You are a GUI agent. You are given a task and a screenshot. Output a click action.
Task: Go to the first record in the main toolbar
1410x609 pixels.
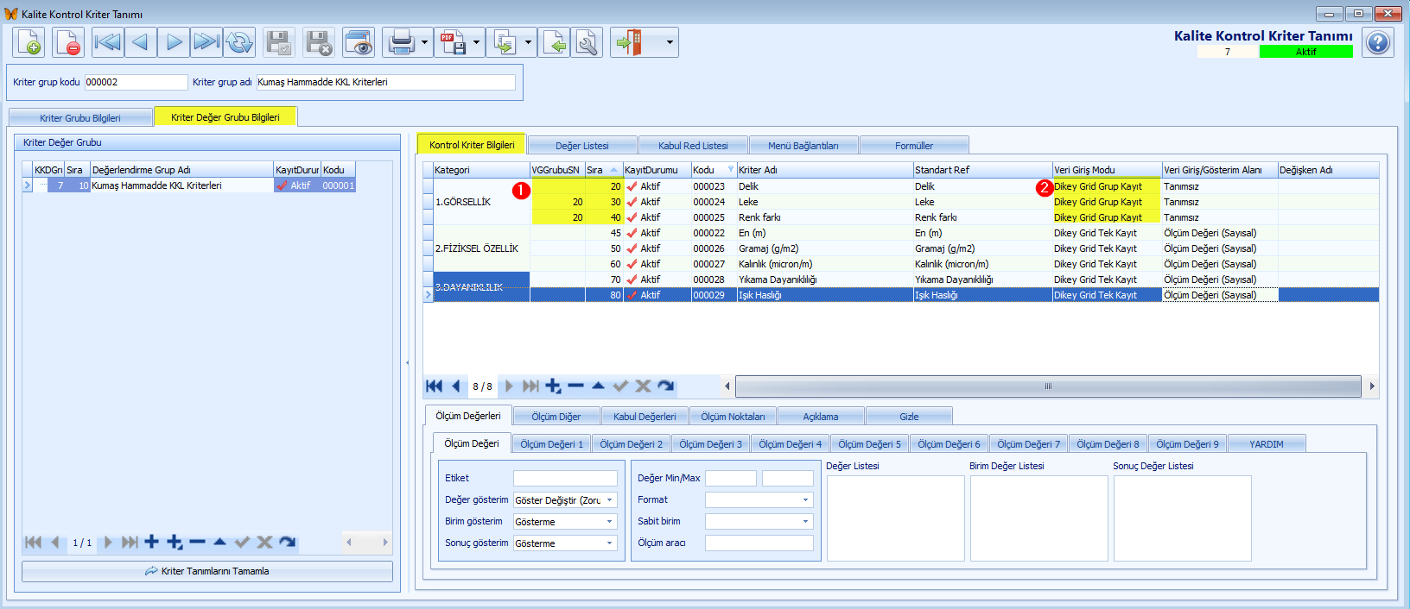(x=107, y=42)
